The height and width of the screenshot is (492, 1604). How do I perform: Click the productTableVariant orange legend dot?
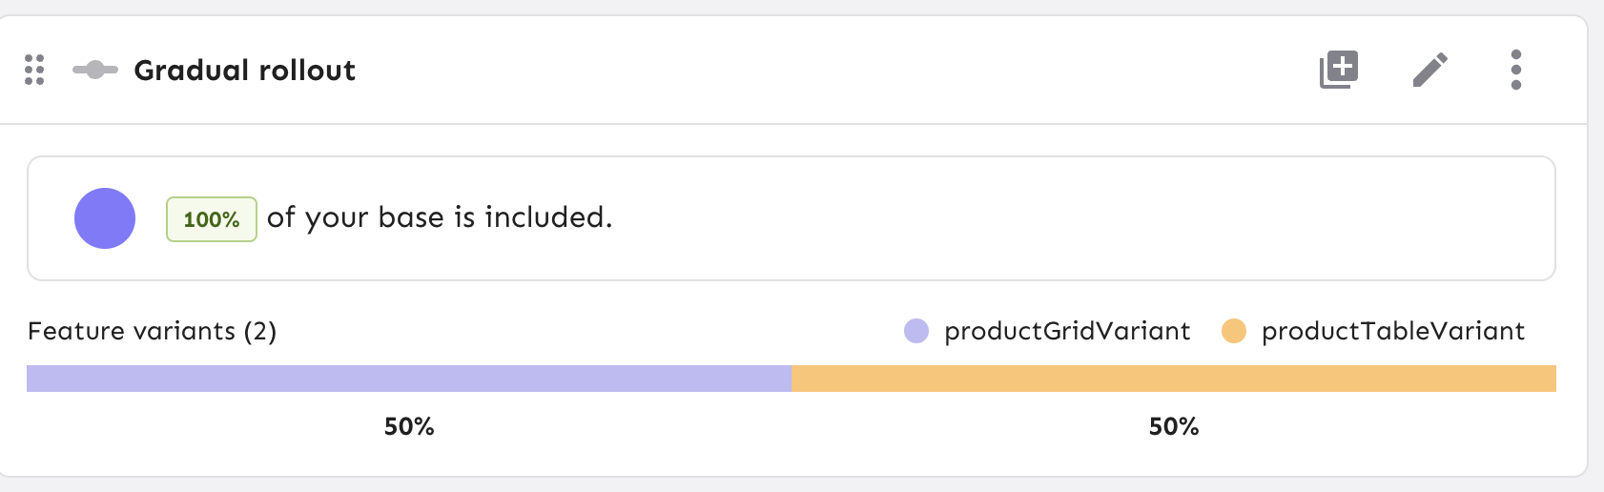[x=1234, y=331]
